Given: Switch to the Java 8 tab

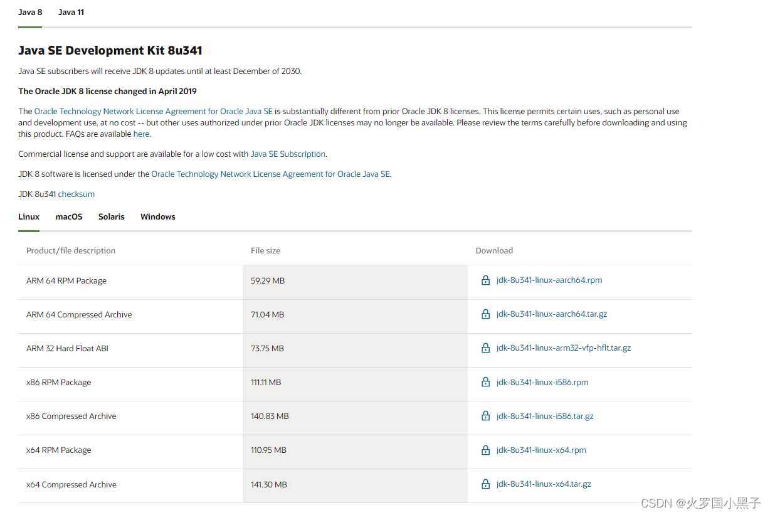Looking at the screenshot, I should (x=30, y=13).
